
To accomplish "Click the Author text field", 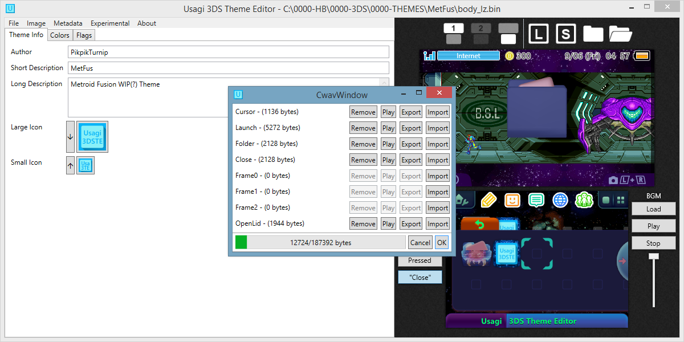I will (x=228, y=52).
